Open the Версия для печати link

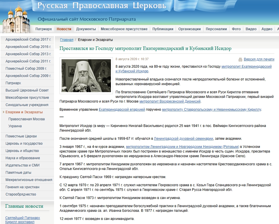point(259,59)
